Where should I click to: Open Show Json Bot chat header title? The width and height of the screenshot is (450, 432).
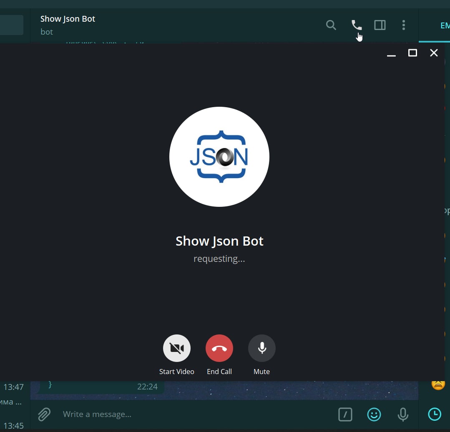68,19
